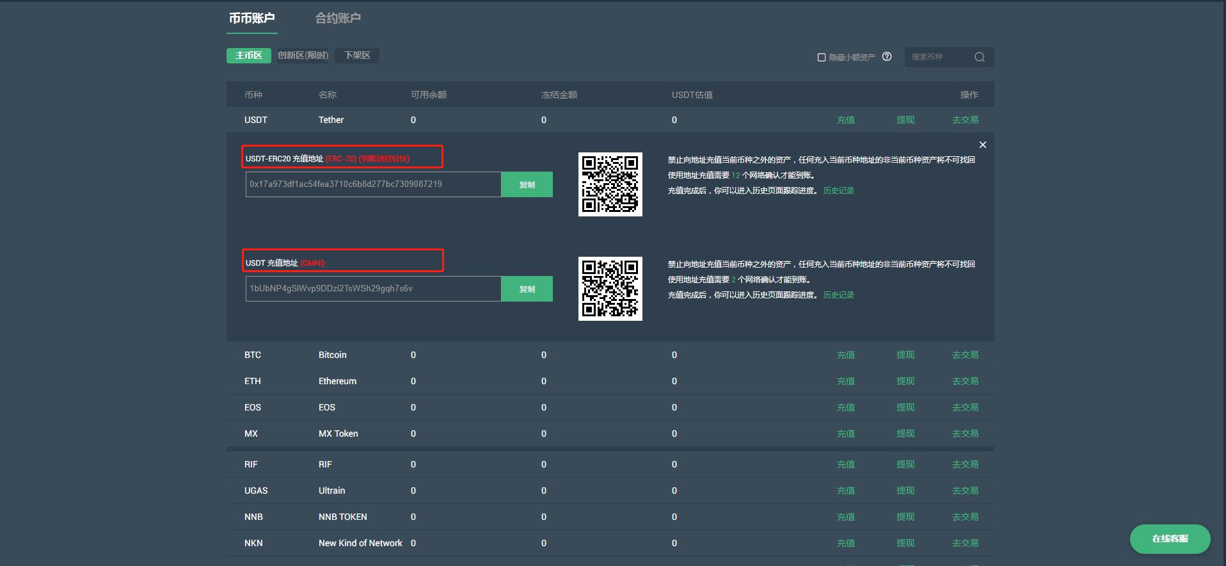Click 去交易 in the RIF row
The width and height of the screenshot is (1226, 566).
pos(966,464)
